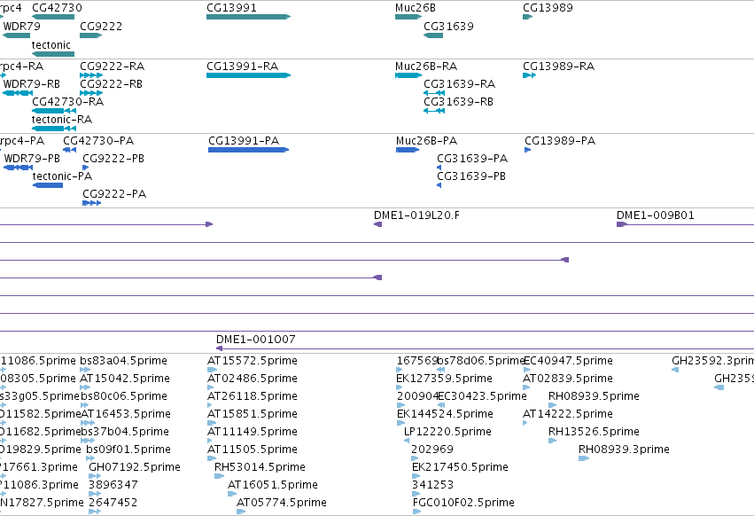
Task: Open clone DME1-001O07
Action: tap(255, 340)
